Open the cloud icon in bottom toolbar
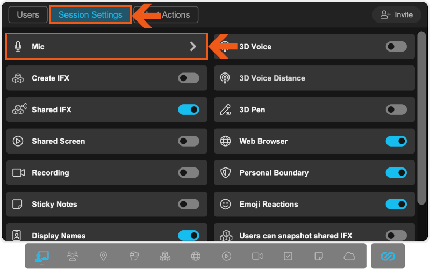The image size is (430, 270). coord(349,256)
